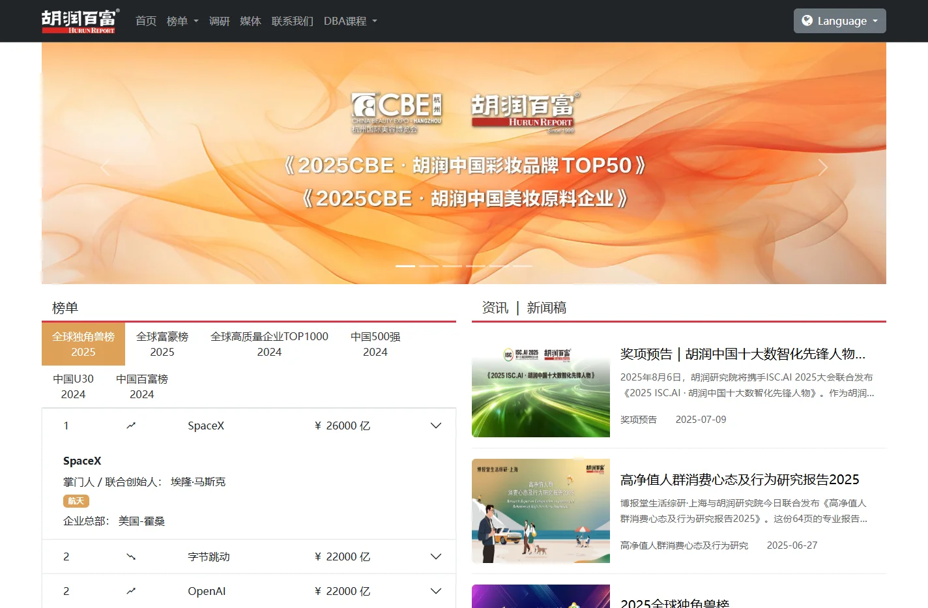
Task: Expand the 字节跳动 row chevron
Action: tap(436, 557)
